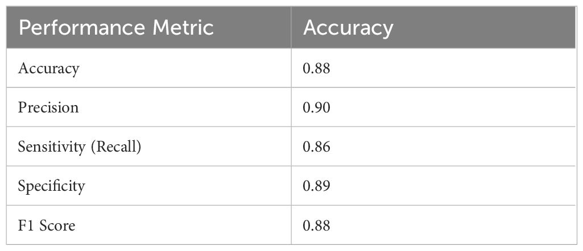Image resolution: width=583 pixels, height=251 pixels.
Task: Click the vertical divider between header columns
Action: (291, 28)
